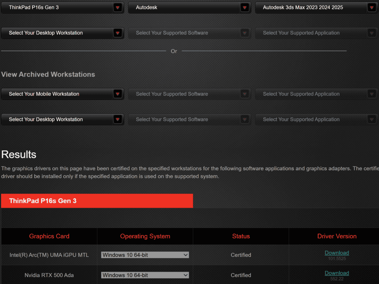Click Certified status in Intel Arc row

(x=241, y=255)
